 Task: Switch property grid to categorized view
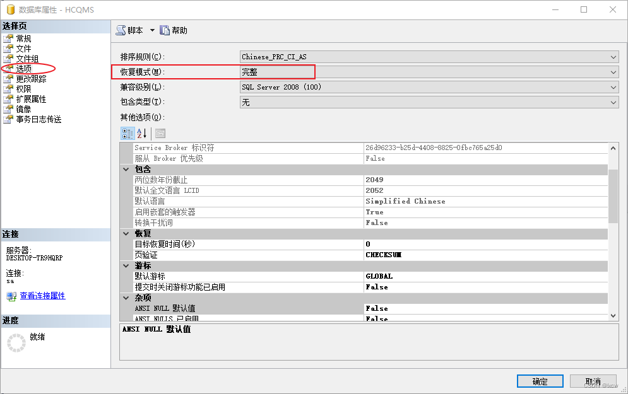tap(127, 133)
